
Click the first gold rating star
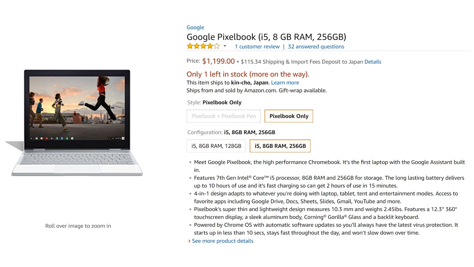point(190,46)
